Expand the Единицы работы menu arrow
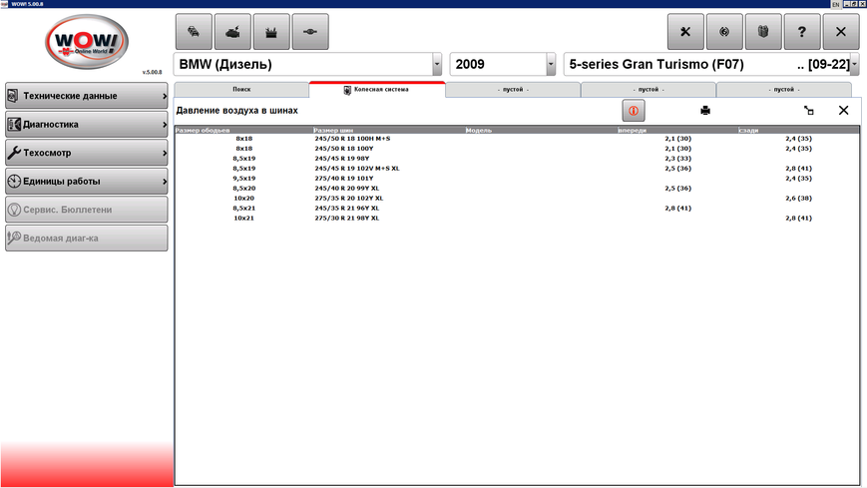The image size is (867, 488). pyautogui.click(x=165, y=182)
